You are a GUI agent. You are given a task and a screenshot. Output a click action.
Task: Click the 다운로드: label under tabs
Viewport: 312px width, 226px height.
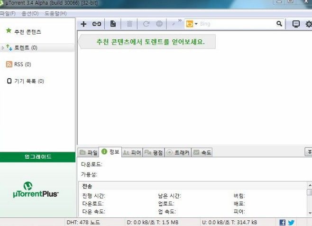coord(92,164)
